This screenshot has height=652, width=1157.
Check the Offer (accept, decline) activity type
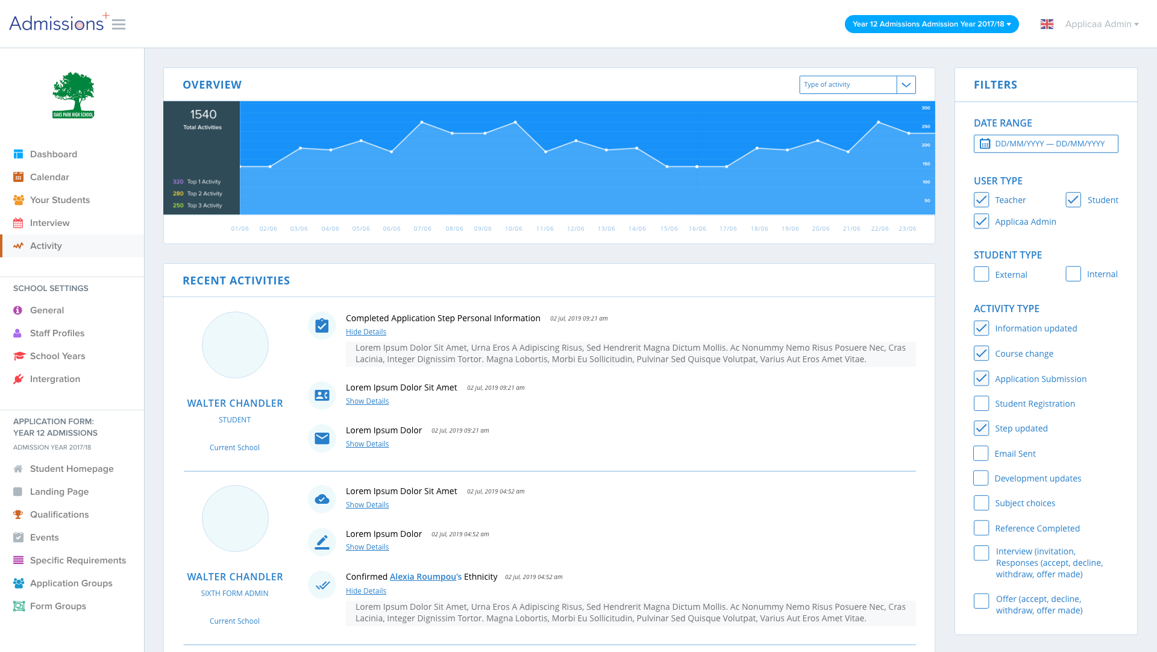click(981, 601)
